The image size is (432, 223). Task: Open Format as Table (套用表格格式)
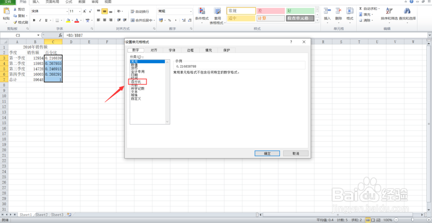(x=217, y=16)
